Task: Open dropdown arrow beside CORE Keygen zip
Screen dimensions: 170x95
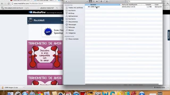Action: [24, 87]
